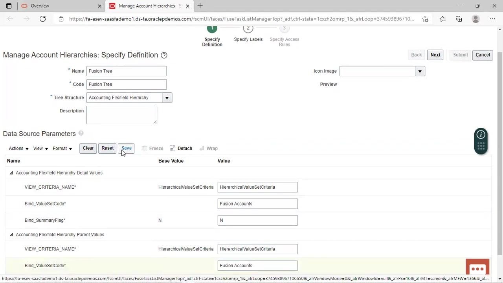The height and width of the screenshot is (283, 503).
Task: Click the help icon beside Data Source Parameters
Action: coord(81,133)
